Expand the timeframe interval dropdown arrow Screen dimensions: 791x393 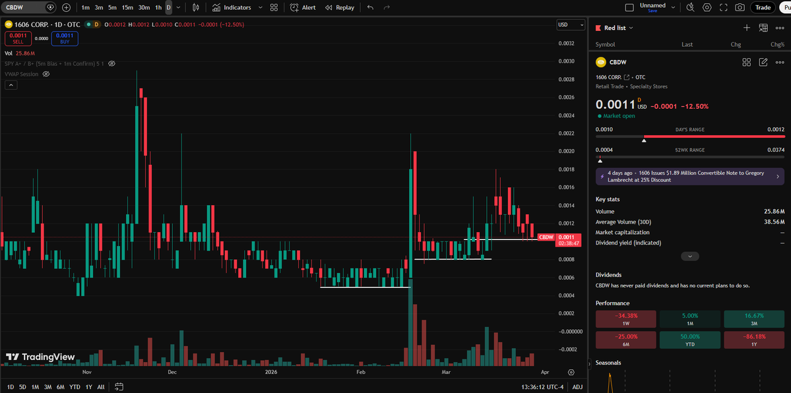178,7
